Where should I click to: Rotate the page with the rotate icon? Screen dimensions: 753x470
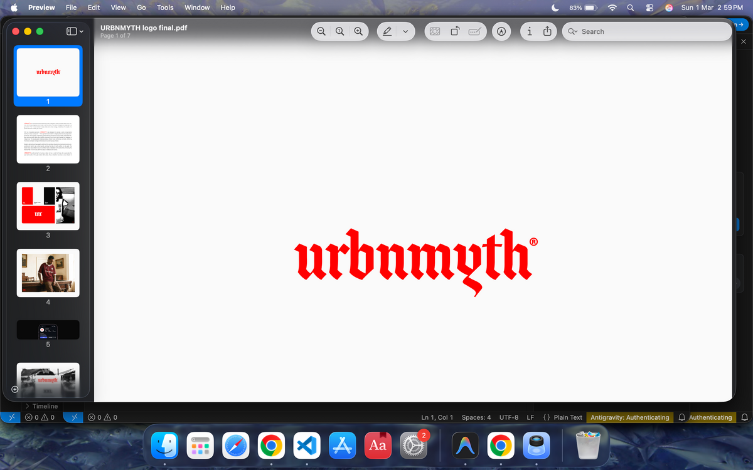point(455,31)
